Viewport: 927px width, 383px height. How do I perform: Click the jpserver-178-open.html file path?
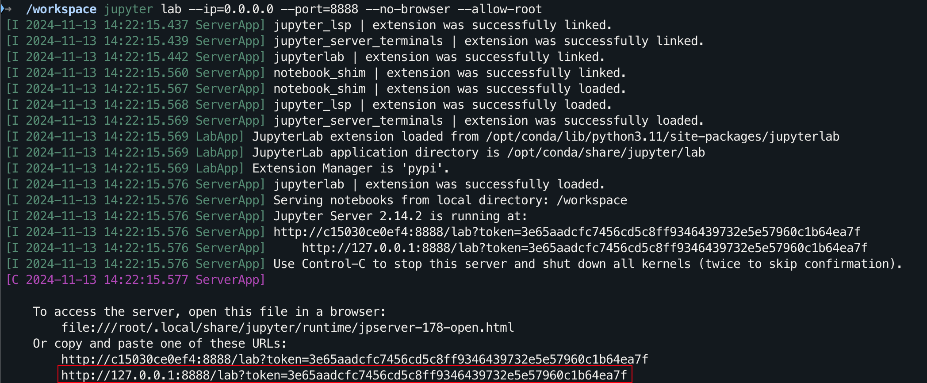point(287,327)
